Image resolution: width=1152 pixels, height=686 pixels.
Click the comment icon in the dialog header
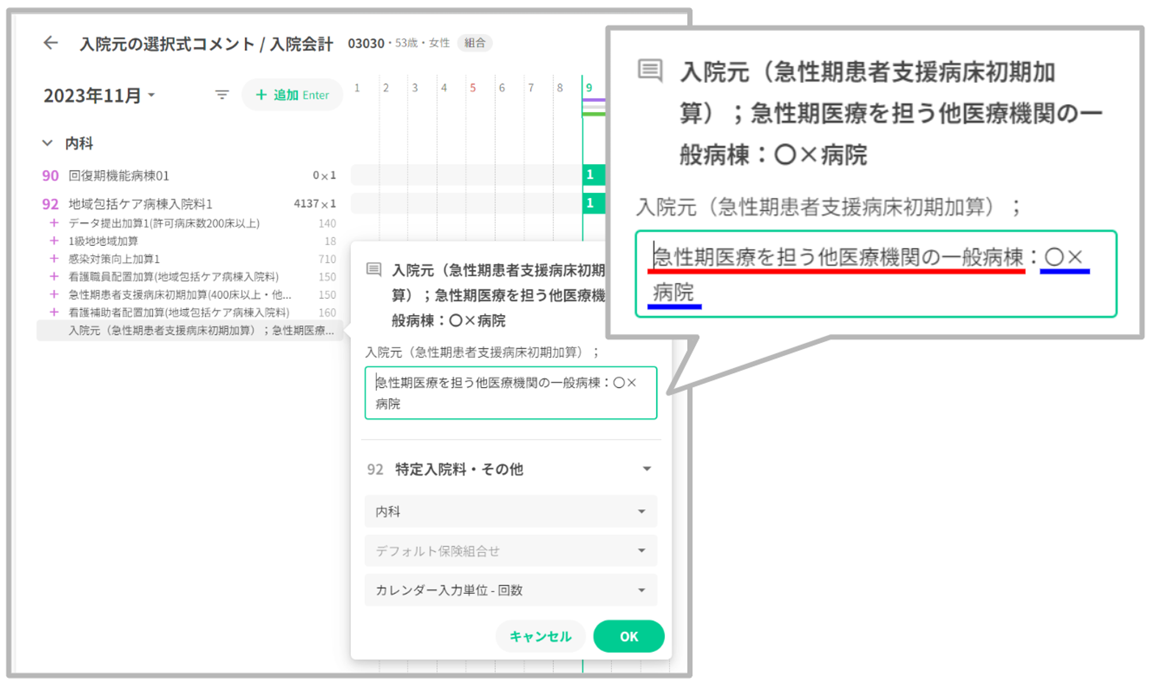point(374,270)
